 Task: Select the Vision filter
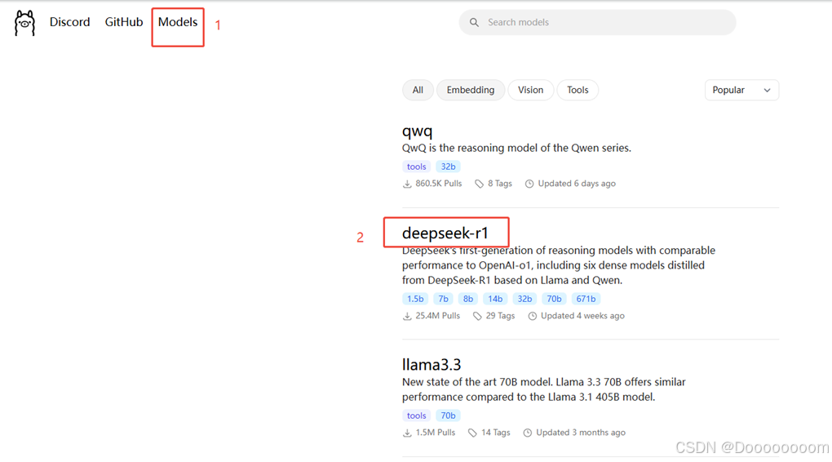pos(531,90)
